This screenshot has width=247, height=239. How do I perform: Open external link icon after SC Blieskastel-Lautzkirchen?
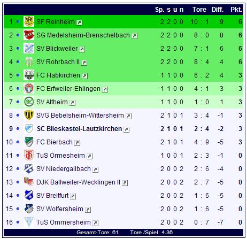[x=127, y=129]
